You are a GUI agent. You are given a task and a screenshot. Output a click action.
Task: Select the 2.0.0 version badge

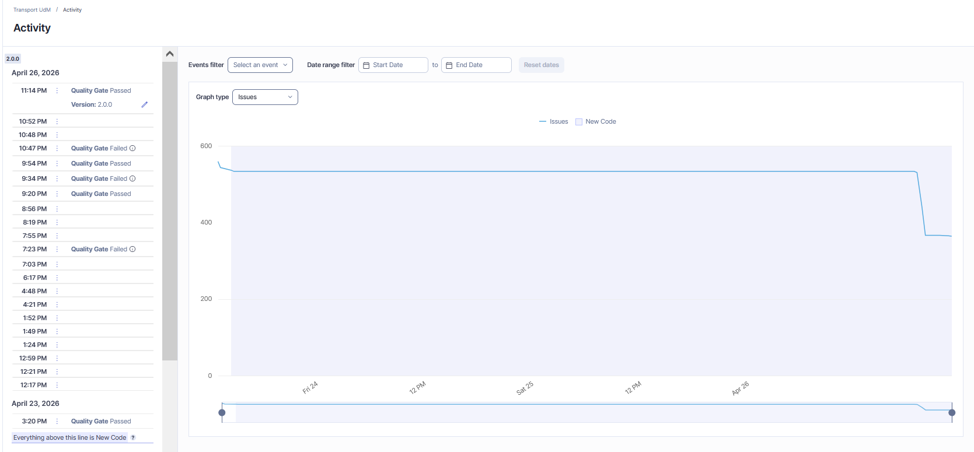pyautogui.click(x=13, y=59)
